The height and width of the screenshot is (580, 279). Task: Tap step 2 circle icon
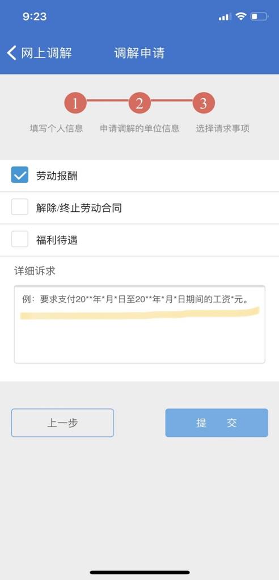(139, 103)
